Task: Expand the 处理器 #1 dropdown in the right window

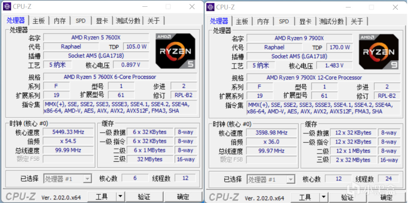Action: [290, 179]
